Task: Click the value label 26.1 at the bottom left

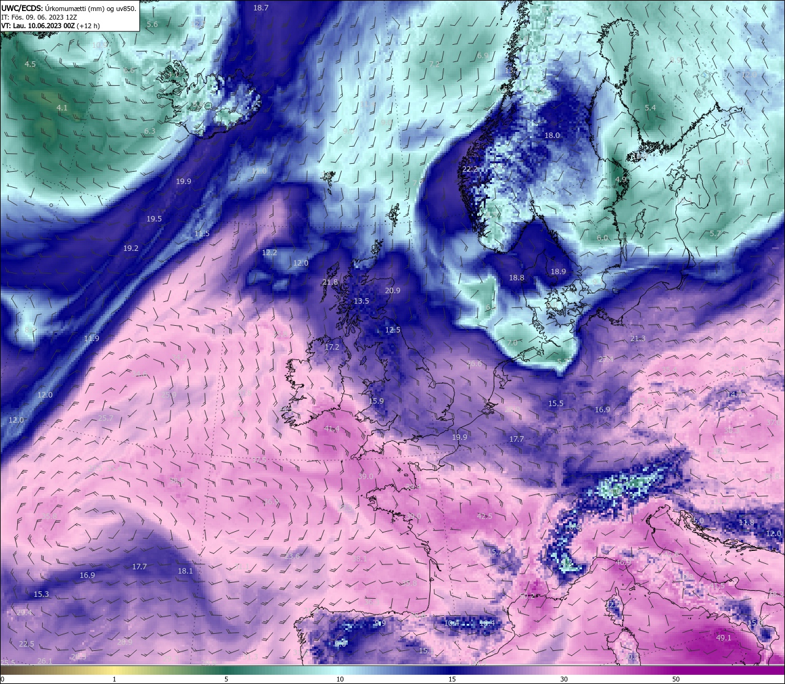Action: [x=45, y=661]
